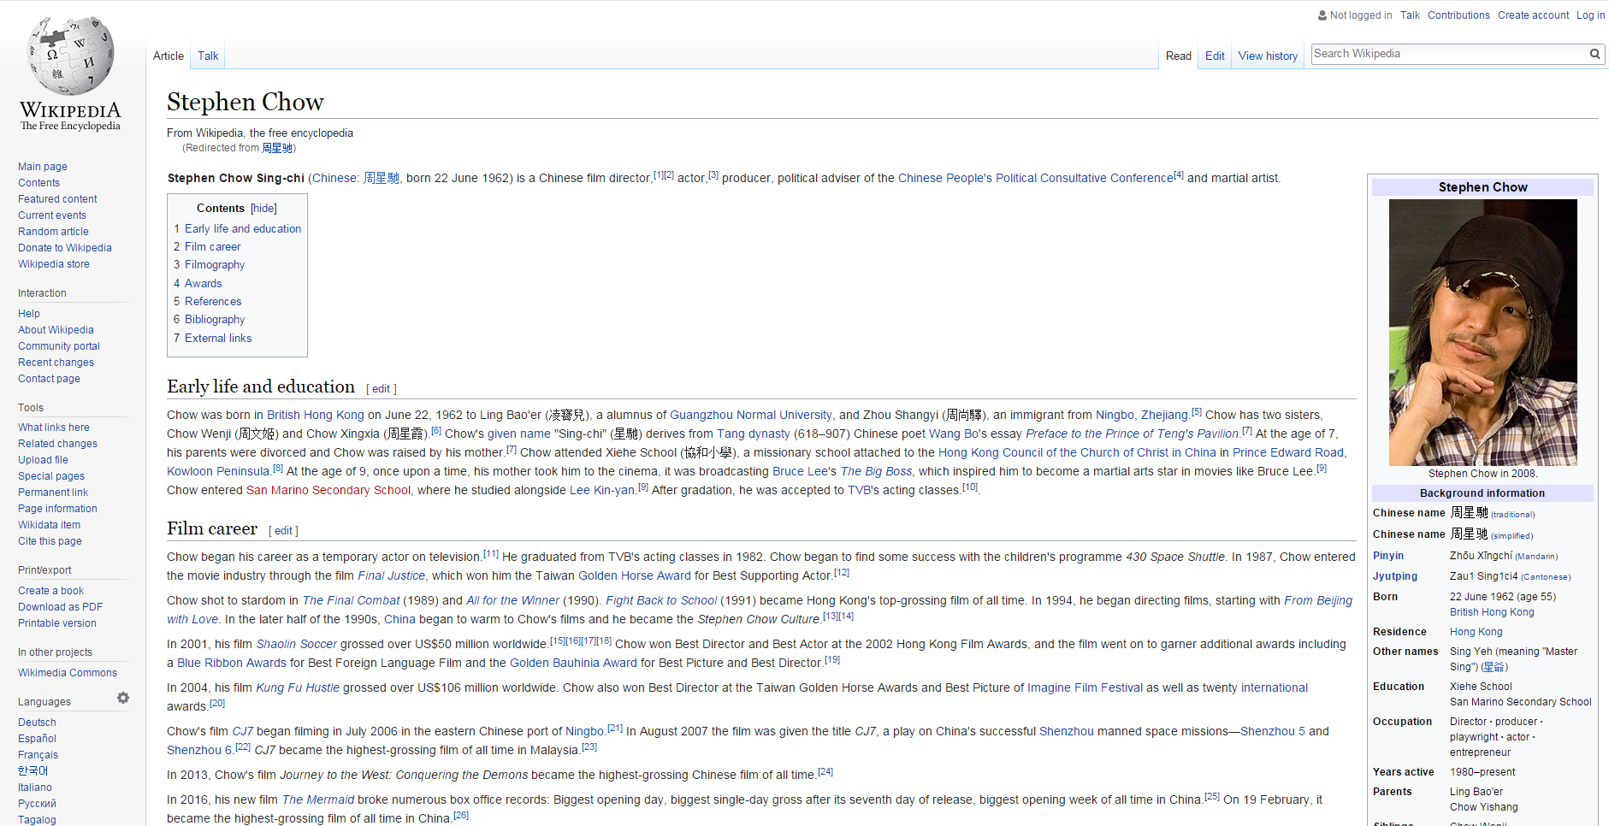Screen dimensions: 1609x826
Task: Switch language to Deutsch
Action: tap(37, 723)
